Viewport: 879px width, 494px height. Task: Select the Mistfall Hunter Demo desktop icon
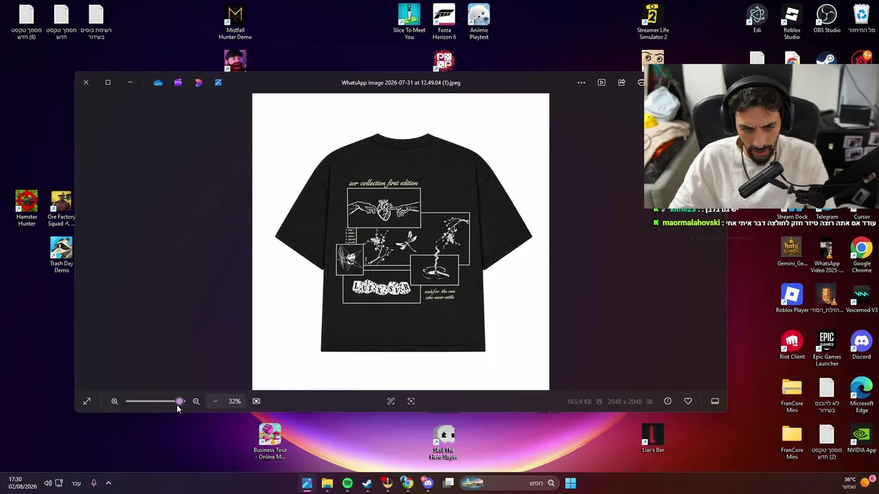tap(235, 23)
